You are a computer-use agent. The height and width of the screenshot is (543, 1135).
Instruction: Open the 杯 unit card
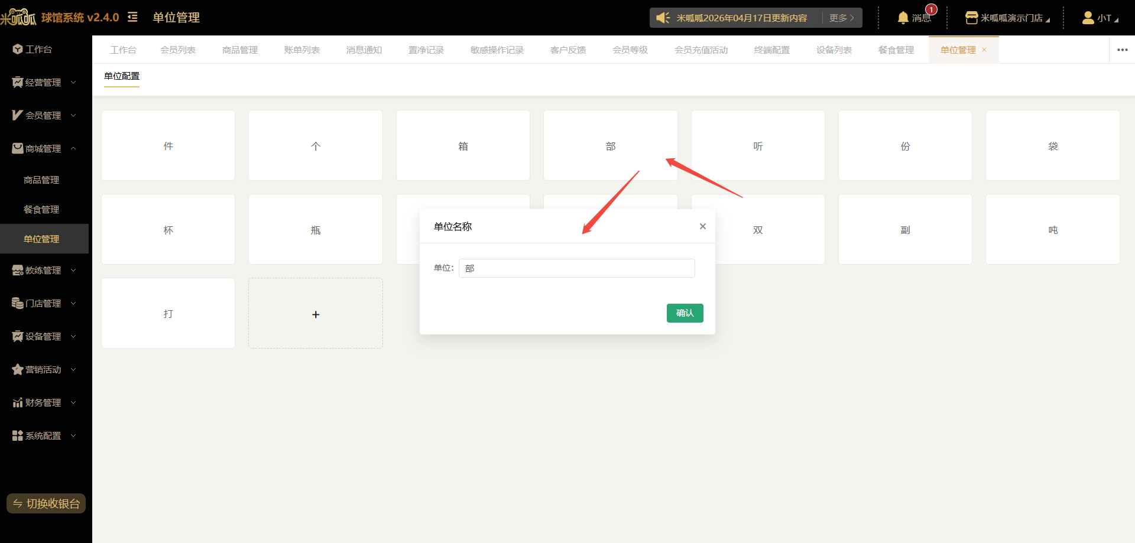(x=168, y=229)
